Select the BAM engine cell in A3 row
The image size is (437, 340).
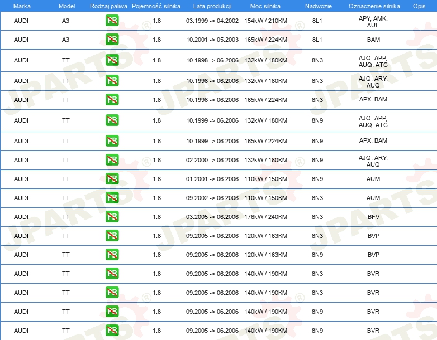click(373, 40)
